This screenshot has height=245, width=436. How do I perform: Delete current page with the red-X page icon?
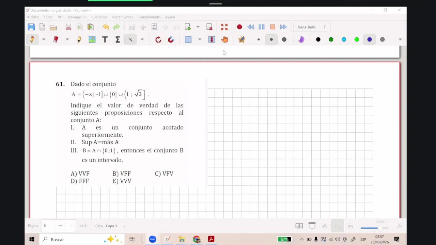(x=209, y=27)
